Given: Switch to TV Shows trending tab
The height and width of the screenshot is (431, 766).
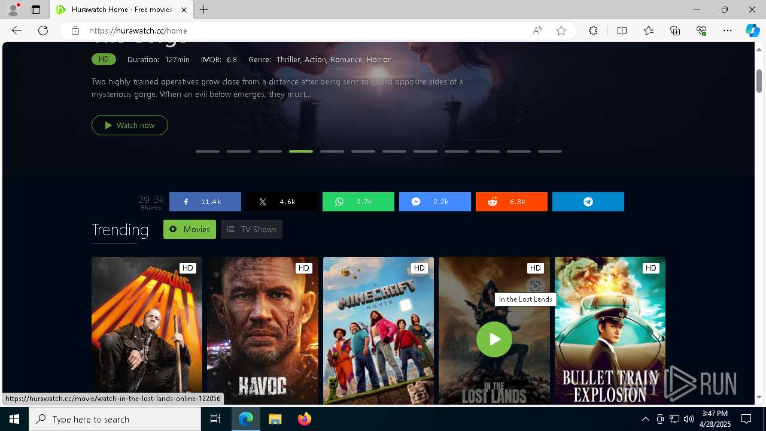Looking at the screenshot, I should 251,229.
